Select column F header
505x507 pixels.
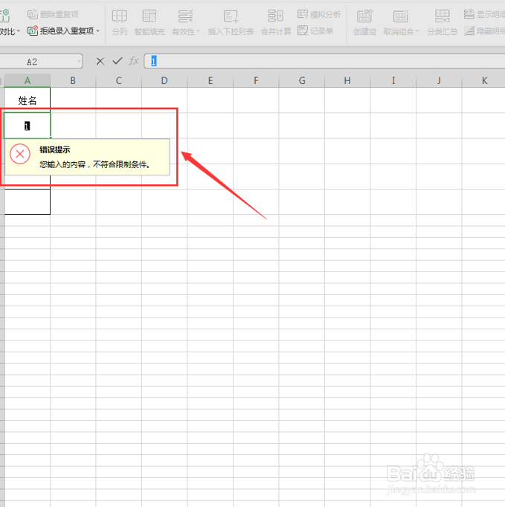click(256, 80)
